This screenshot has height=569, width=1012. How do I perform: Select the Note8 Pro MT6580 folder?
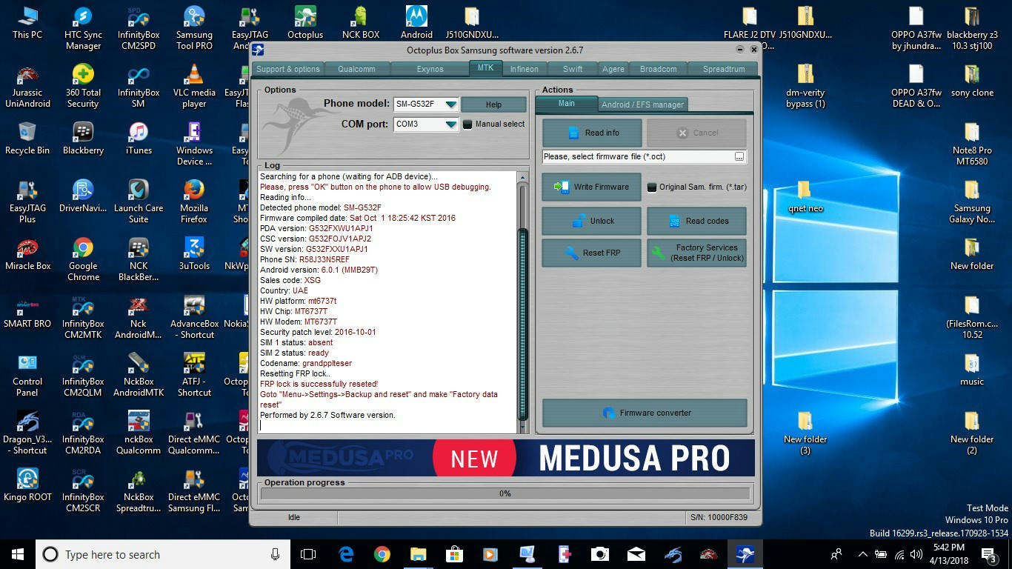point(972,144)
